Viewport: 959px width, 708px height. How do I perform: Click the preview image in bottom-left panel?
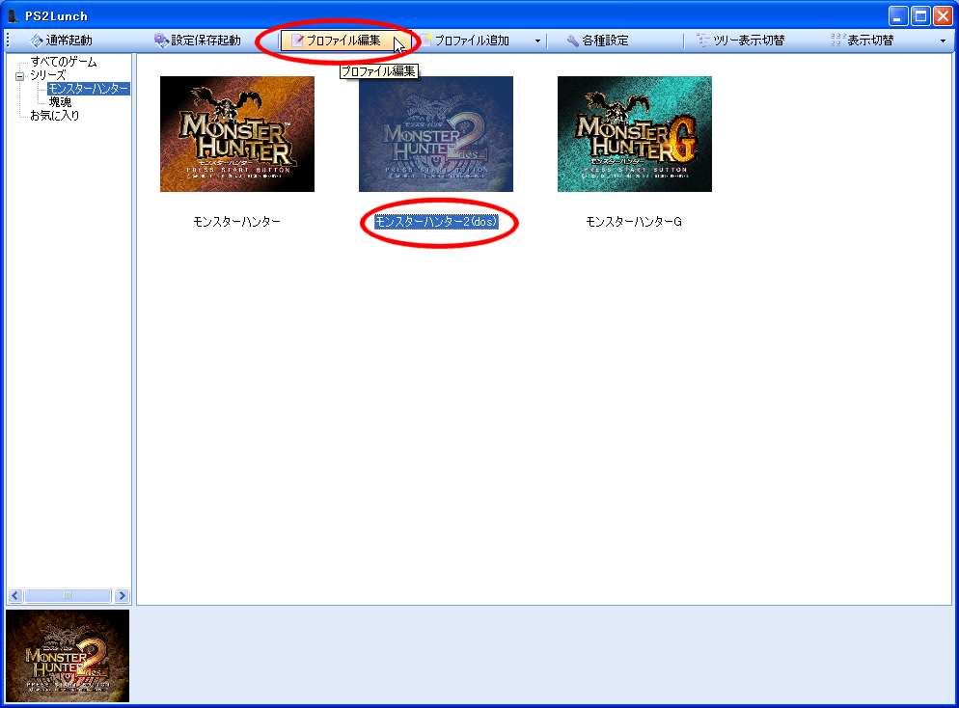pyautogui.click(x=68, y=655)
